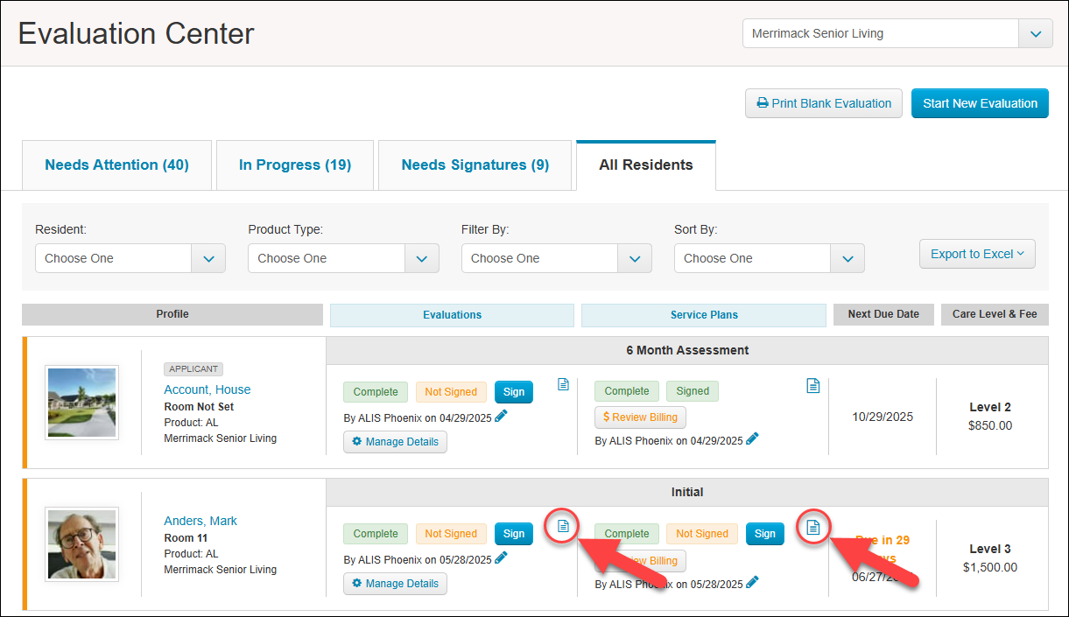Select the All Residents tab
1069x617 pixels.
(x=646, y=165)
